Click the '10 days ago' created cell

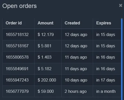point(76,80)
